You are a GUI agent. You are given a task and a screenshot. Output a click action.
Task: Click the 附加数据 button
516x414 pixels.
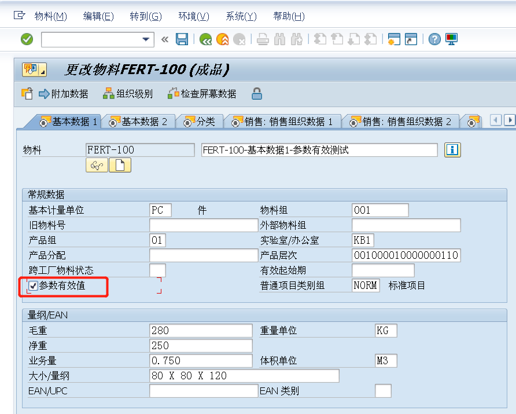pos(64,94)
